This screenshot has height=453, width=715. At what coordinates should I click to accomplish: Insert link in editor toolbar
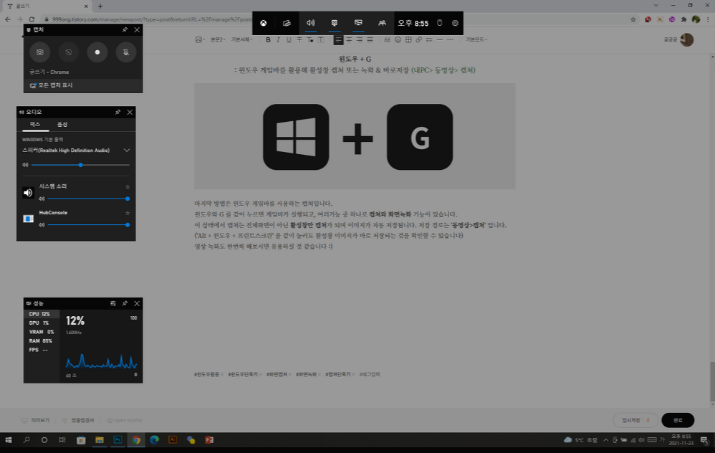[418, 39]
